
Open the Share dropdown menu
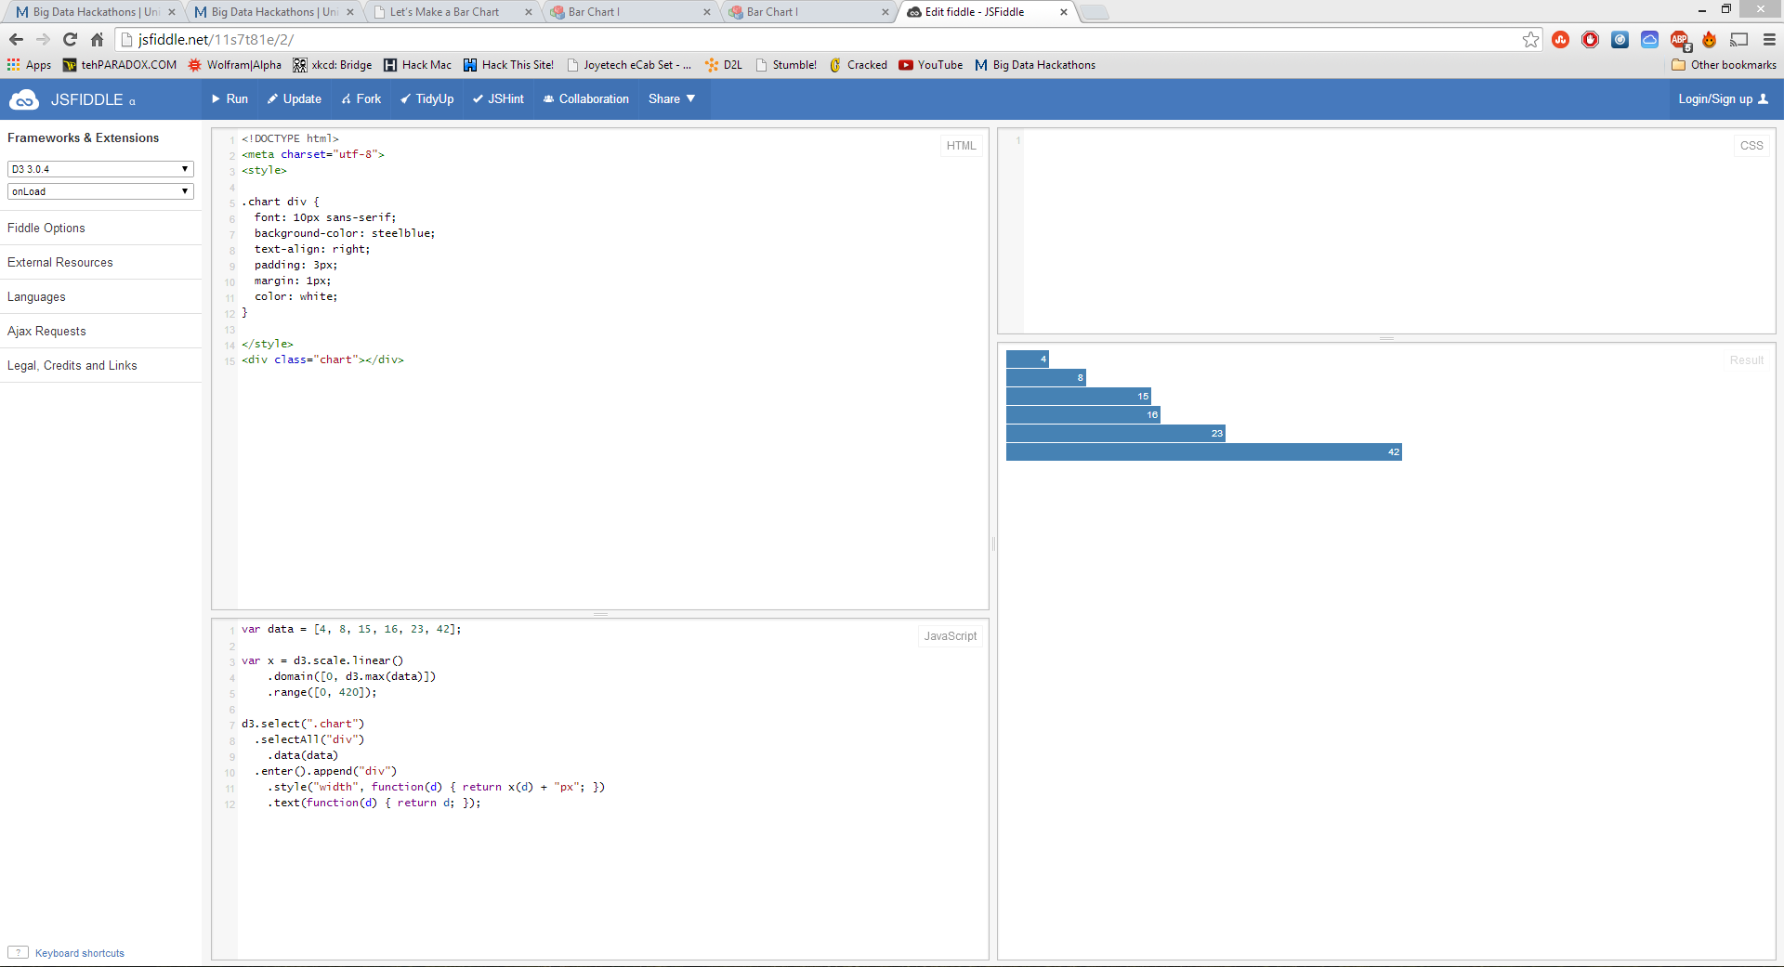pos(672,99)
